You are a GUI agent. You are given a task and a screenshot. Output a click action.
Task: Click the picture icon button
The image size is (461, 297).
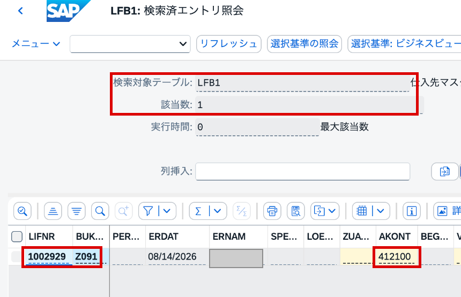[x=447, y=211]
